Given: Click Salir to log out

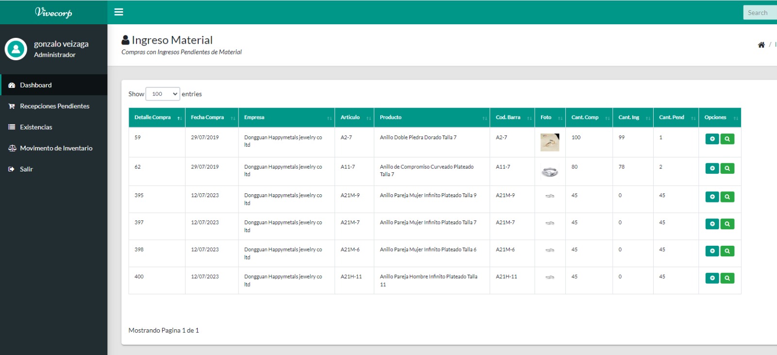Looking at the screenshot, I should (x=26, y=169).
